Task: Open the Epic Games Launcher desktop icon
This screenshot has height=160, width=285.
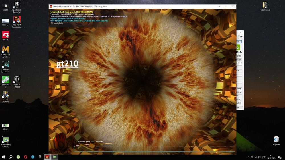Action: click(17, 7)
